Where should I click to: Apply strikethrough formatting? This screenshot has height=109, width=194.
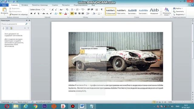point(44,13)
